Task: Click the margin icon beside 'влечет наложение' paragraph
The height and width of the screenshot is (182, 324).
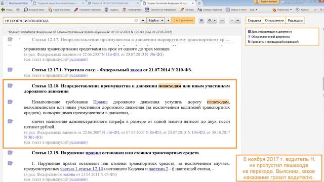Action: (x=10, y=121)
